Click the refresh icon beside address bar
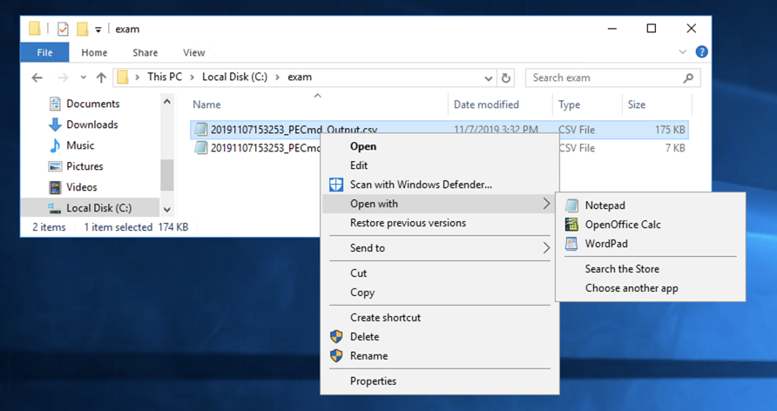 click(x=507, y=77)
